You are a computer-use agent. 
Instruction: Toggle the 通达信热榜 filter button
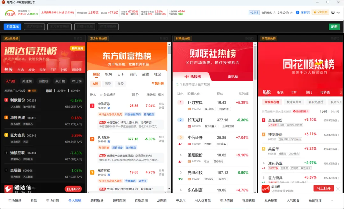[x=34, y=27]
